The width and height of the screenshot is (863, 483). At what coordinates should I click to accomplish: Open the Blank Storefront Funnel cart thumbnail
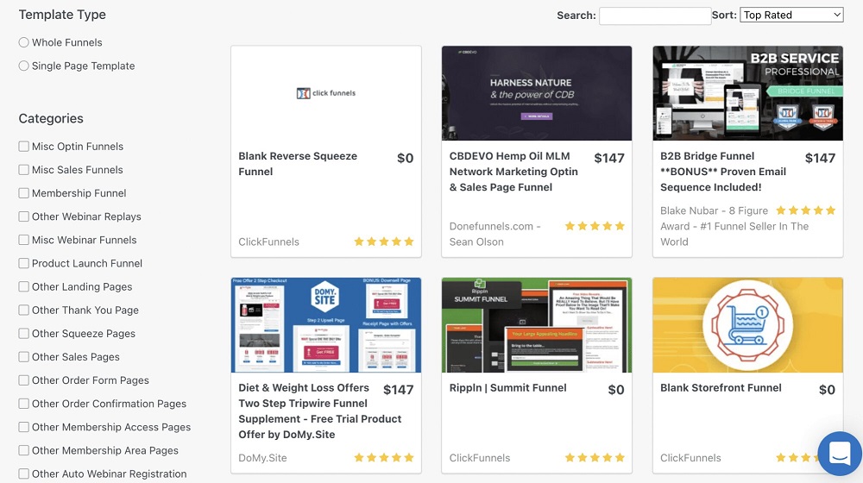tap(748, 325)
